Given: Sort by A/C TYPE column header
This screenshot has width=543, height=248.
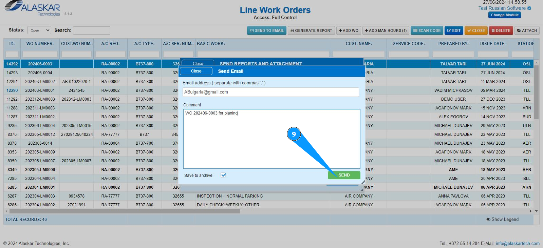Looking at the screenshot, I should [144, 44].
